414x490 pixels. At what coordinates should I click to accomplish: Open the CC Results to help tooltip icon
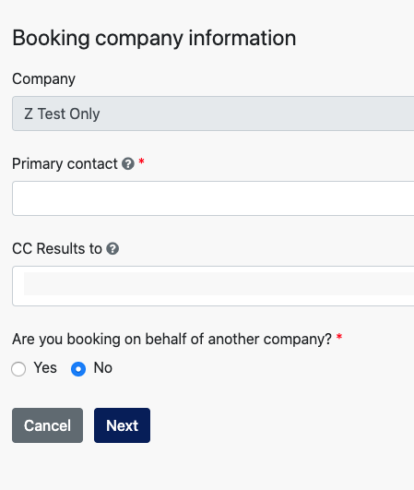[112, 249]
